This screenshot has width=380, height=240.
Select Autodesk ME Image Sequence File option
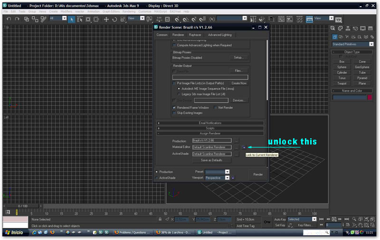click(179, 89)
